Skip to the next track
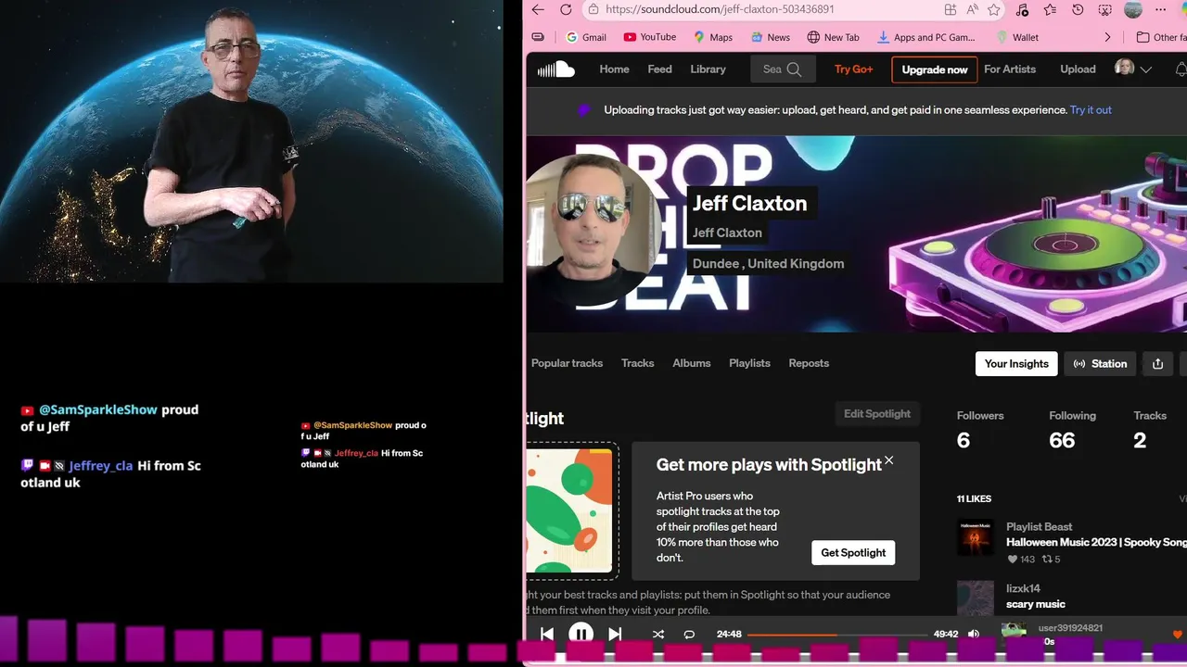Screen dimensions: 1187x667 pos(615,634)
